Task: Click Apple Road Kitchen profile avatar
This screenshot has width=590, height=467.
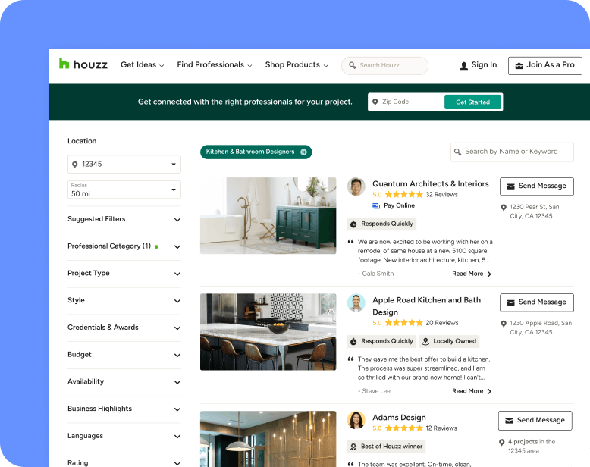Action: 356,303
